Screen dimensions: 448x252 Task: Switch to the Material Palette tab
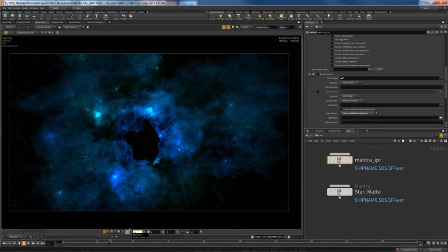(x=335, y=131)
